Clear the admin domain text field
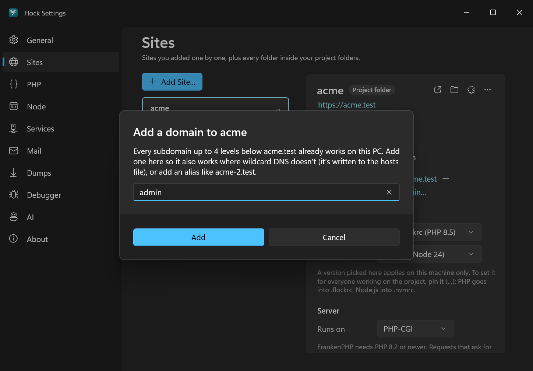 coord(389,192)
